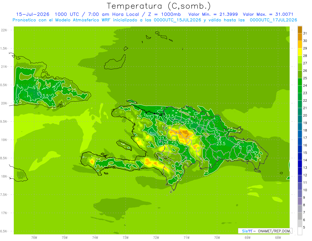Viewport: 312px width, 241px height.
Task: Click the 19N latitude axis label
Action: coord(4,140)
